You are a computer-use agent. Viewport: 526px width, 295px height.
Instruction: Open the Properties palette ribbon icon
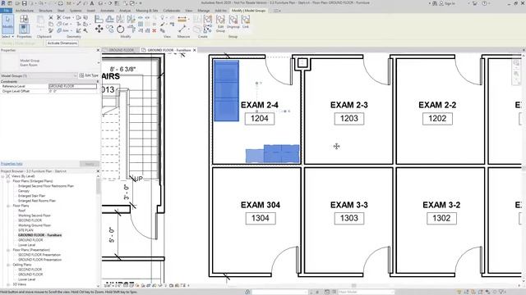point(24,29)
